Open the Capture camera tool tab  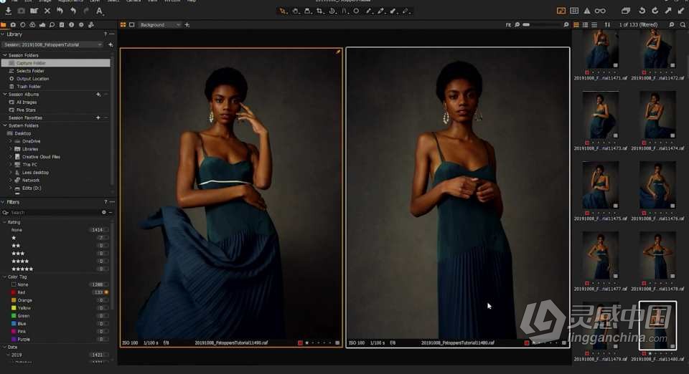click(x=13, y=25)
